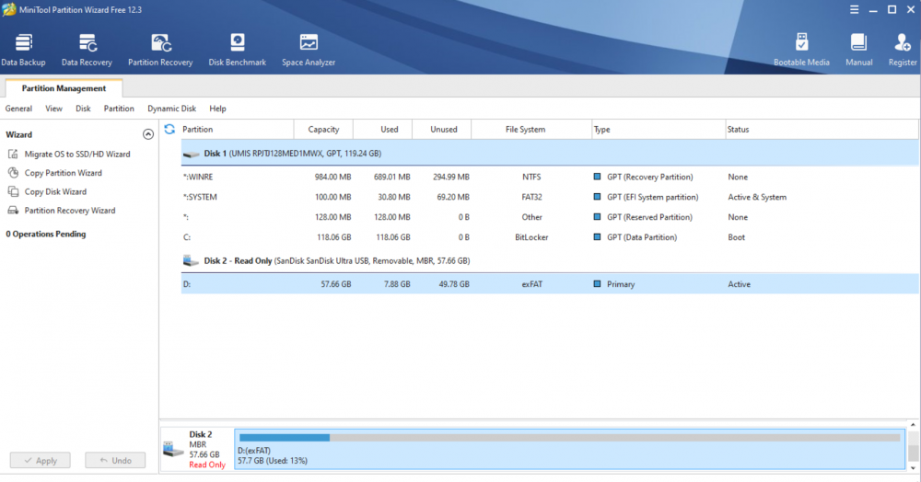Screen dimensions: 921x482
Task: Open Partition Recovery from the toolbar
Action: [160, 49]
